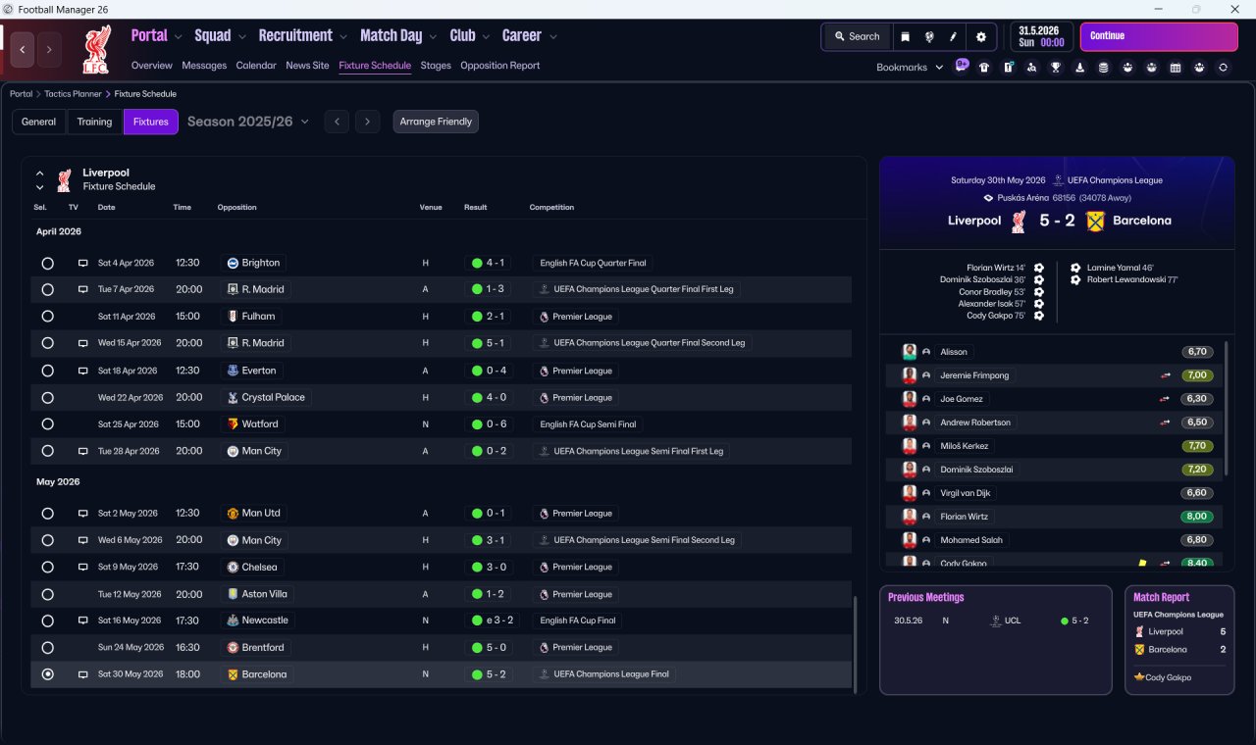Open the messages bubble with 9+ badge
1256x745 pixels.
(x=962, y=67)
